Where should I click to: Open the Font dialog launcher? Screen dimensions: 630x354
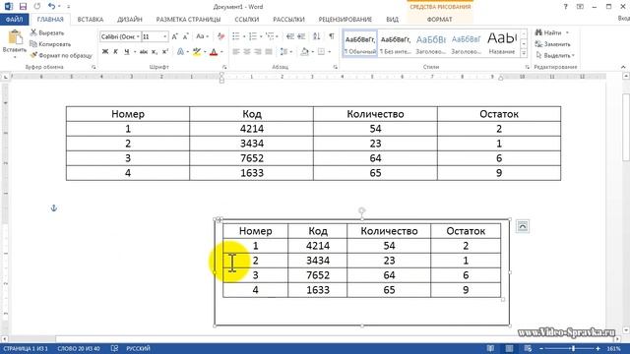224,68
